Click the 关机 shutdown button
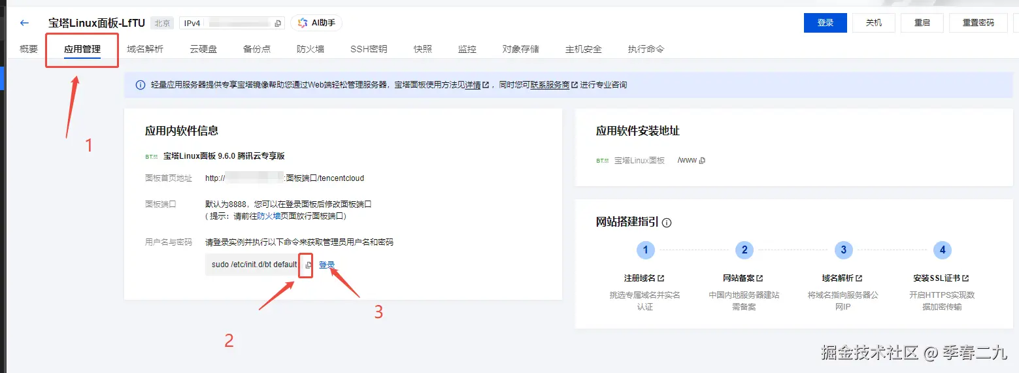The height and width of the screenshot is (373, 1019). click(x=874, y=23)
